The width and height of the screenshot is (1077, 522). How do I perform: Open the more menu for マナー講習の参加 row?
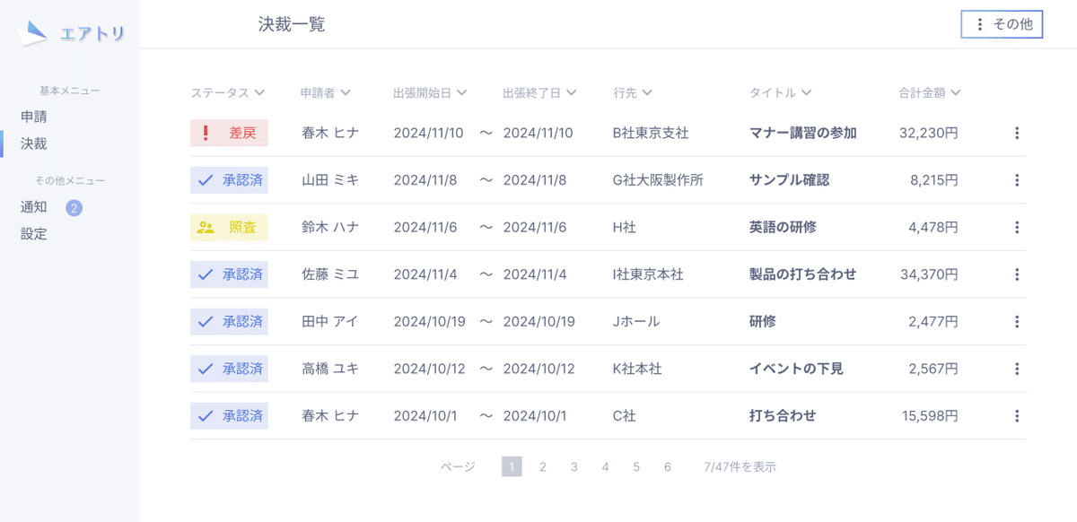pyautogui.click(x=1017, y=133)
